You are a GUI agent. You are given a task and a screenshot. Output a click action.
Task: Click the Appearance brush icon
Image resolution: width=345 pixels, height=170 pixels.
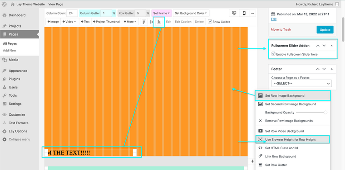(5, 71)
